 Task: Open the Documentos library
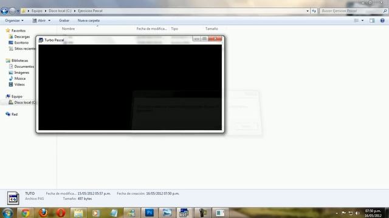coord(24,67)
